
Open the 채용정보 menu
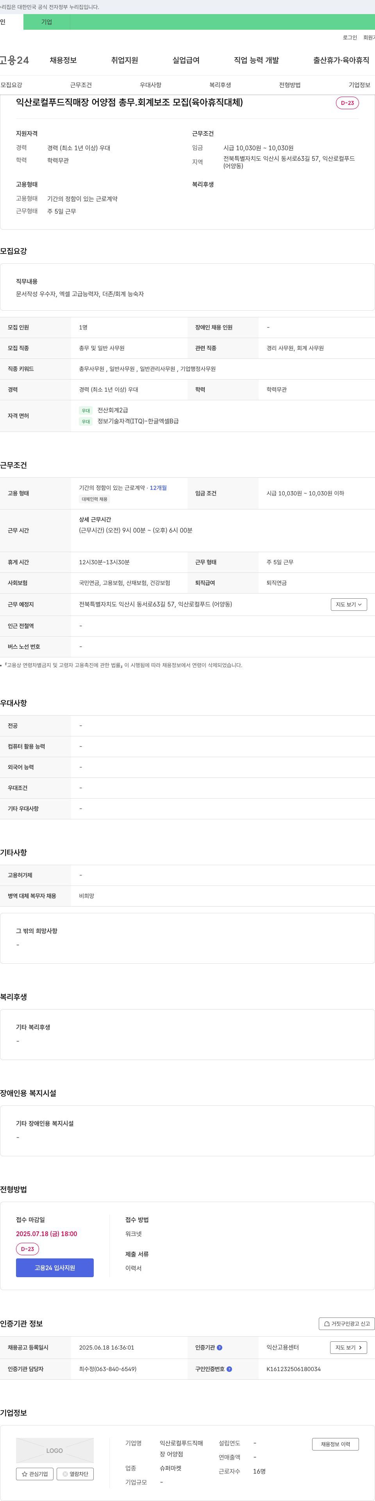[x=63, y=60]
